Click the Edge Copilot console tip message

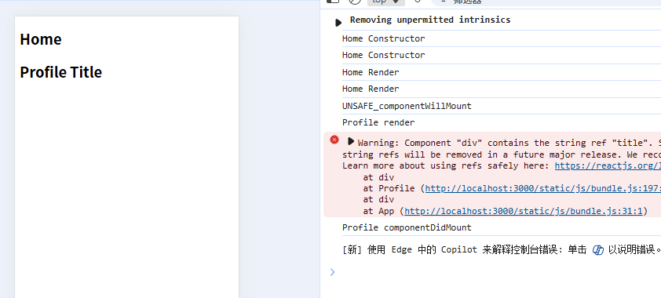501,250
